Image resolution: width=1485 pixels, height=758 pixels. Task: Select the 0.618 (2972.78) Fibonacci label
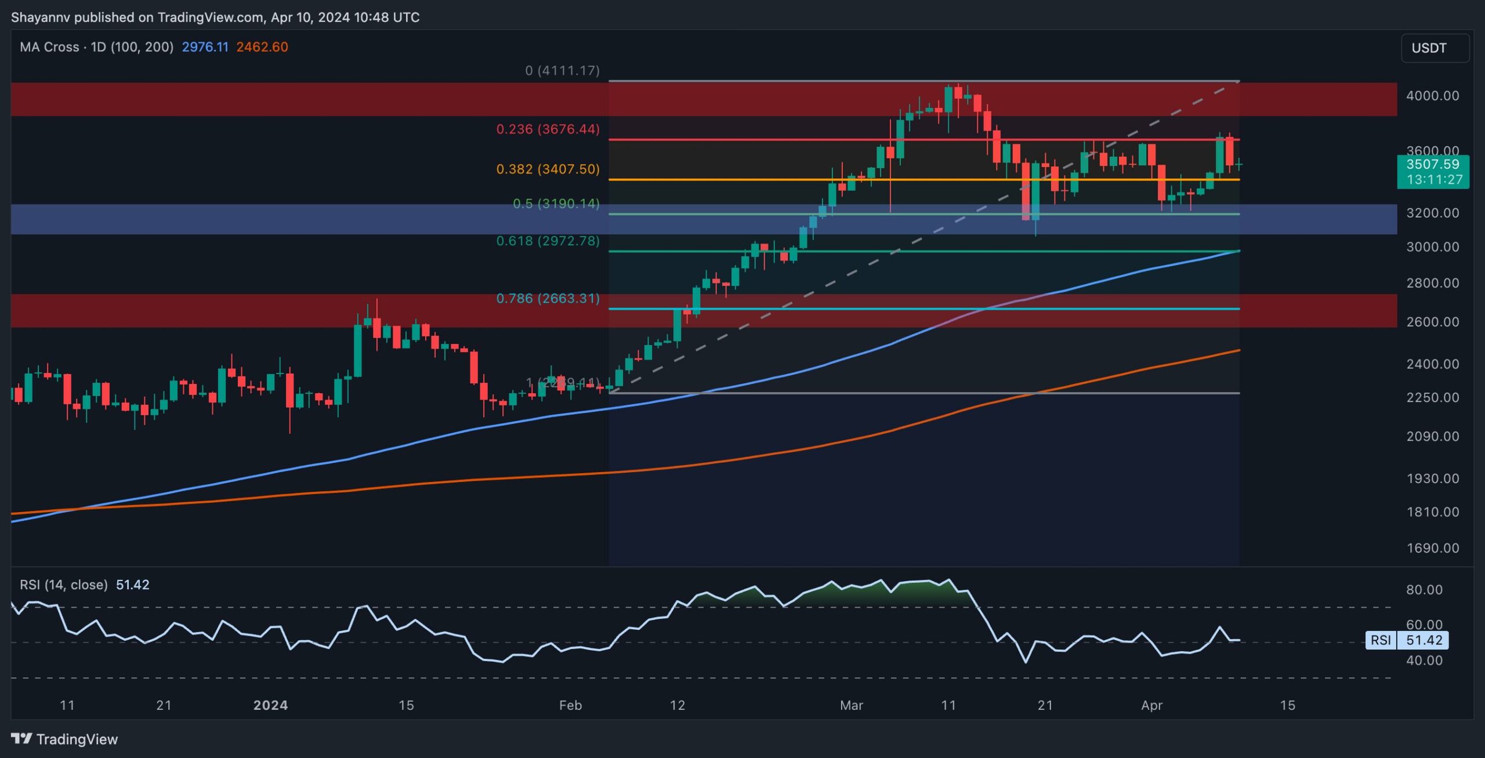pyautogui.click(x=548, y=241)
